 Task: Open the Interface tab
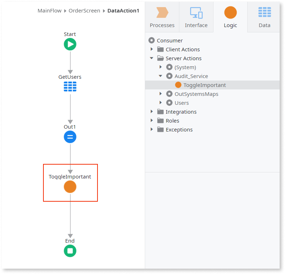[x=196, y=17]
